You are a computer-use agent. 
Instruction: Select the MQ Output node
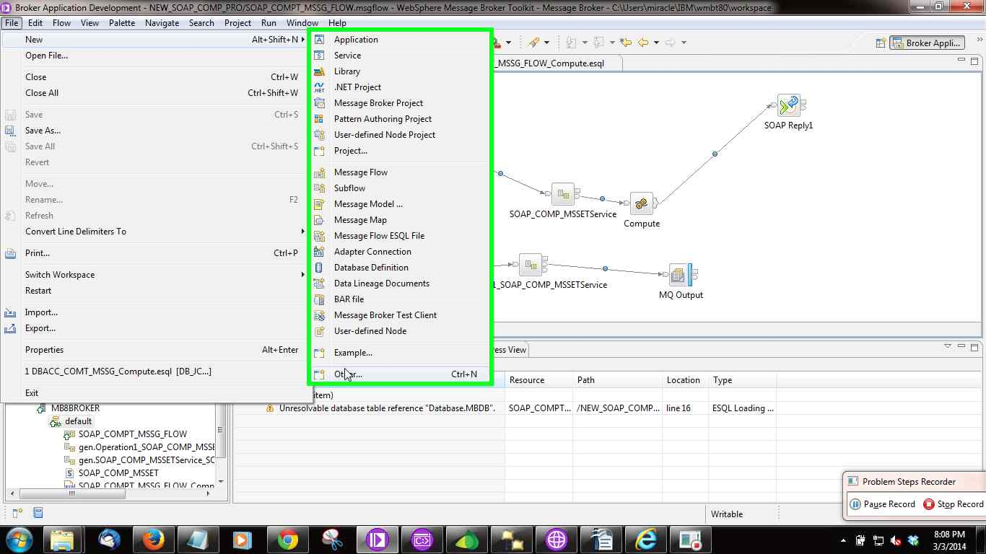click(x=679, y=274)
